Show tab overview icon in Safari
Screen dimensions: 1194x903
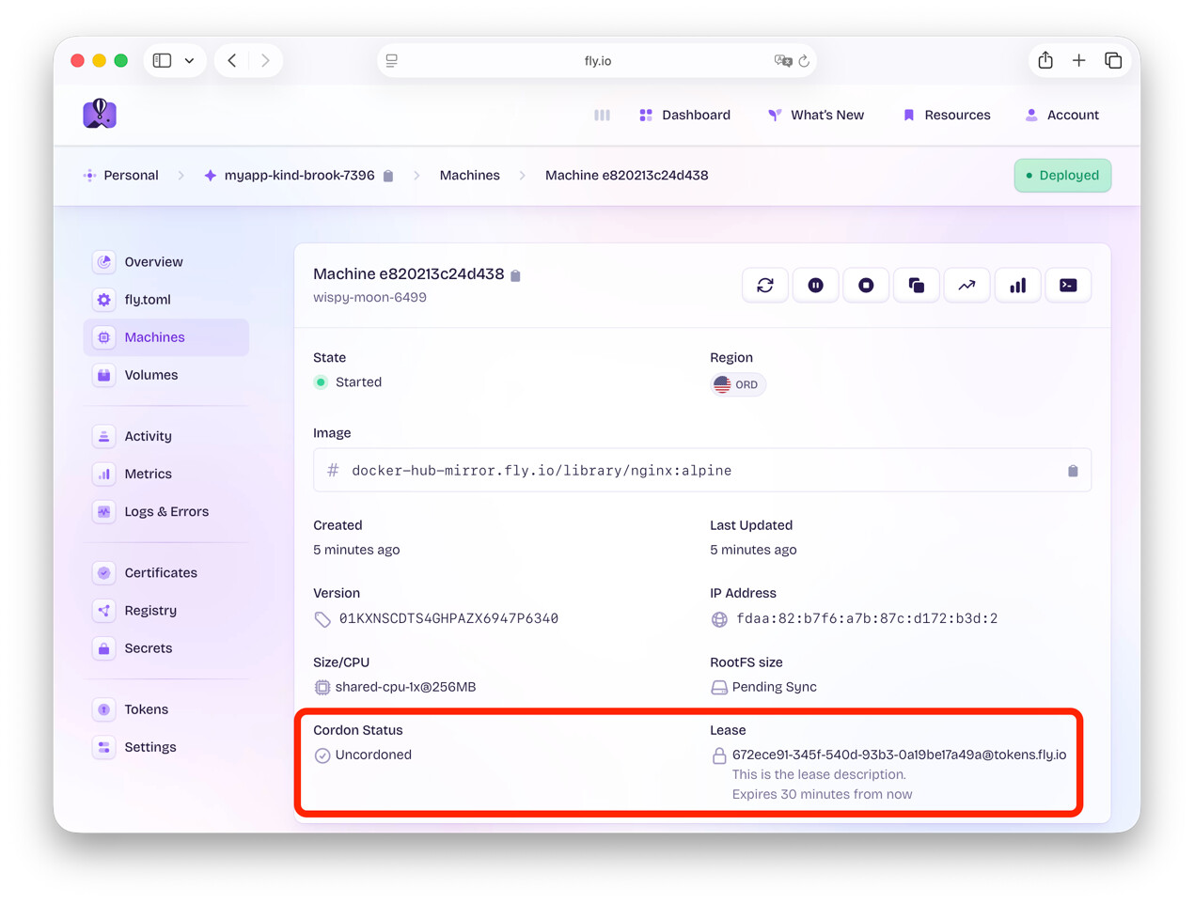(x=1113, y=60)
